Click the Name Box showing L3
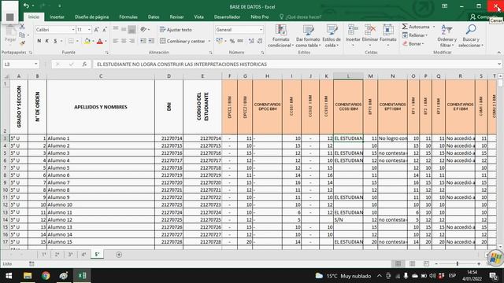 click(20, 64)
